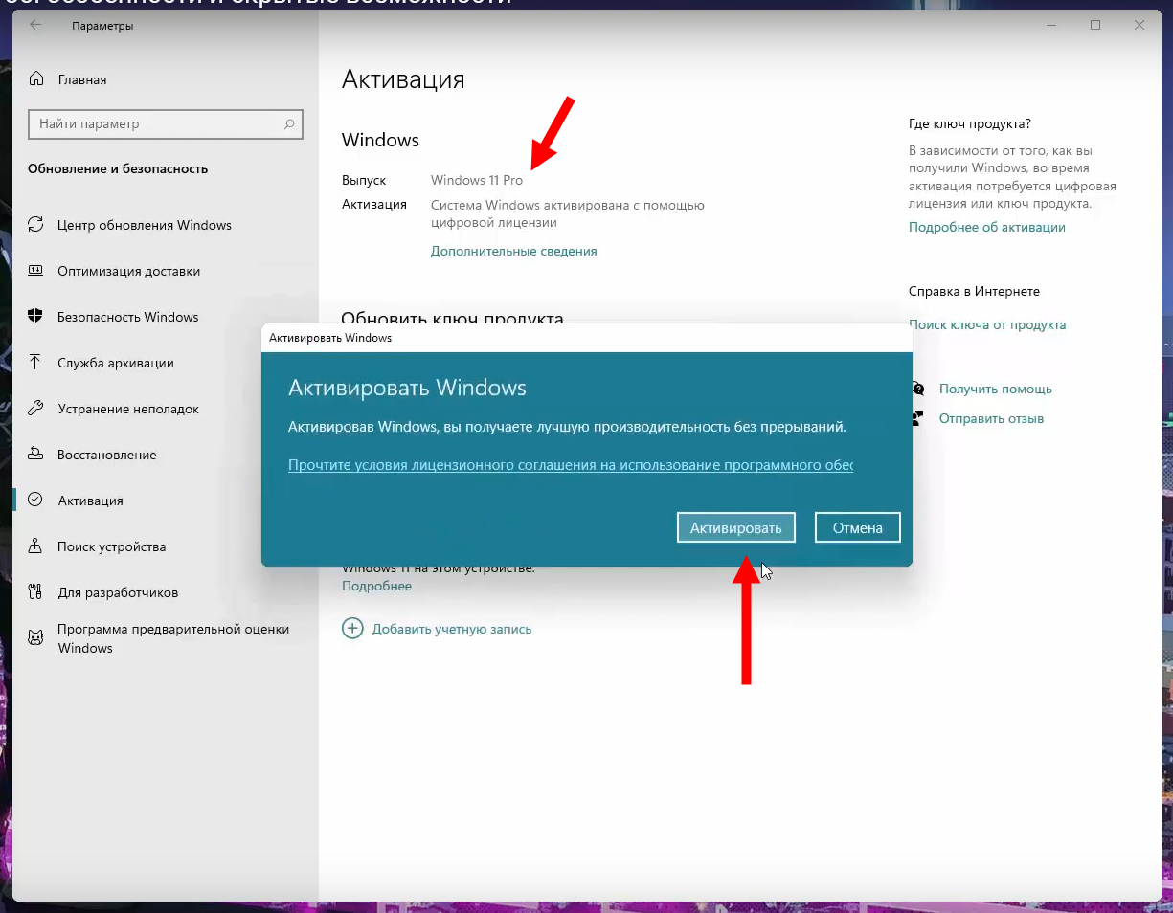Open Поиск ключа от продукта link
Screen dimensions: 1173x913
pyautogui.click(x=987, y=324)
